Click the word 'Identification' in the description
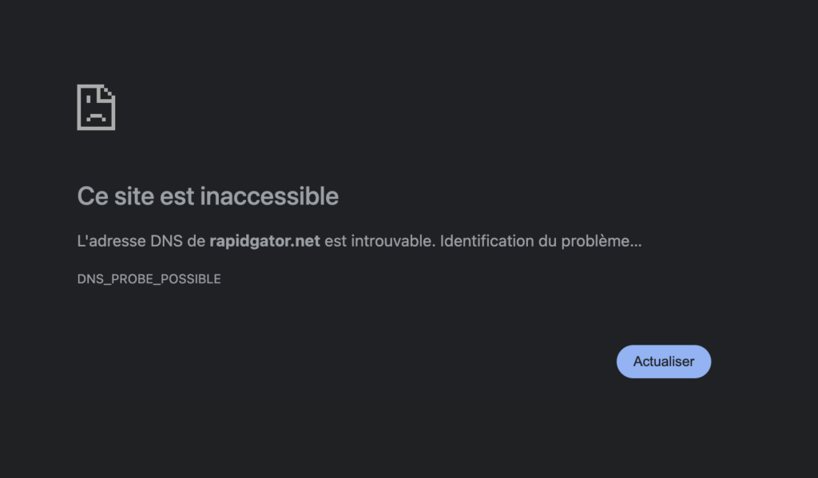This screenshot has width=818, height=478. 486,241
